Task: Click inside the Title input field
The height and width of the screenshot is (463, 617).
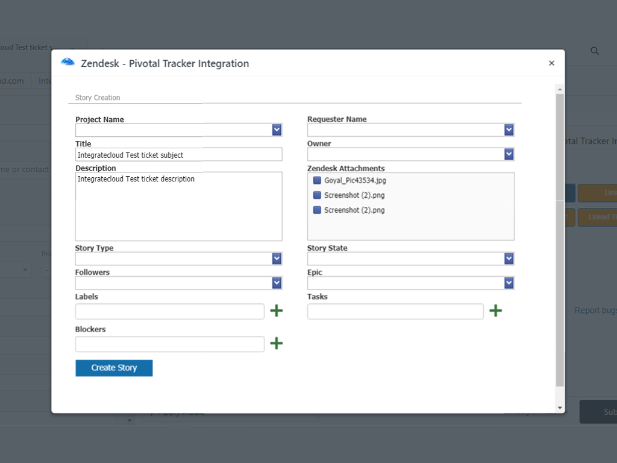Action: 178,154
